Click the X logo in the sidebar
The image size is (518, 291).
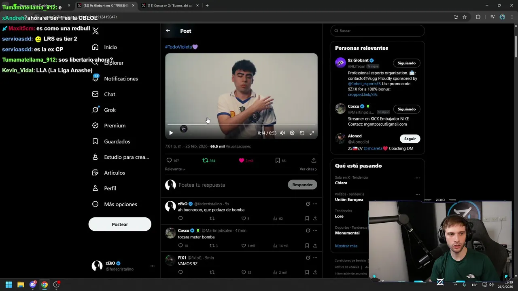click(x=96, y=31)
